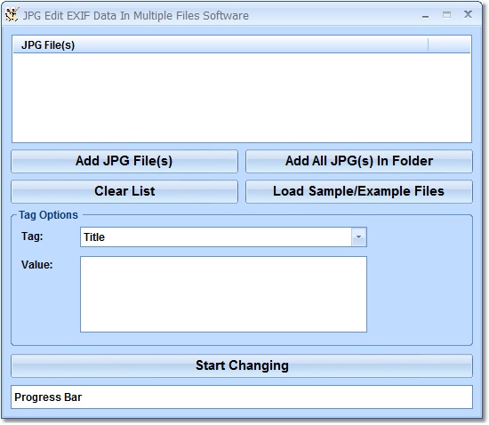Screen dimensions: 489x425
Task: Focus the Value text box
Action: click(x=223, y=294)
